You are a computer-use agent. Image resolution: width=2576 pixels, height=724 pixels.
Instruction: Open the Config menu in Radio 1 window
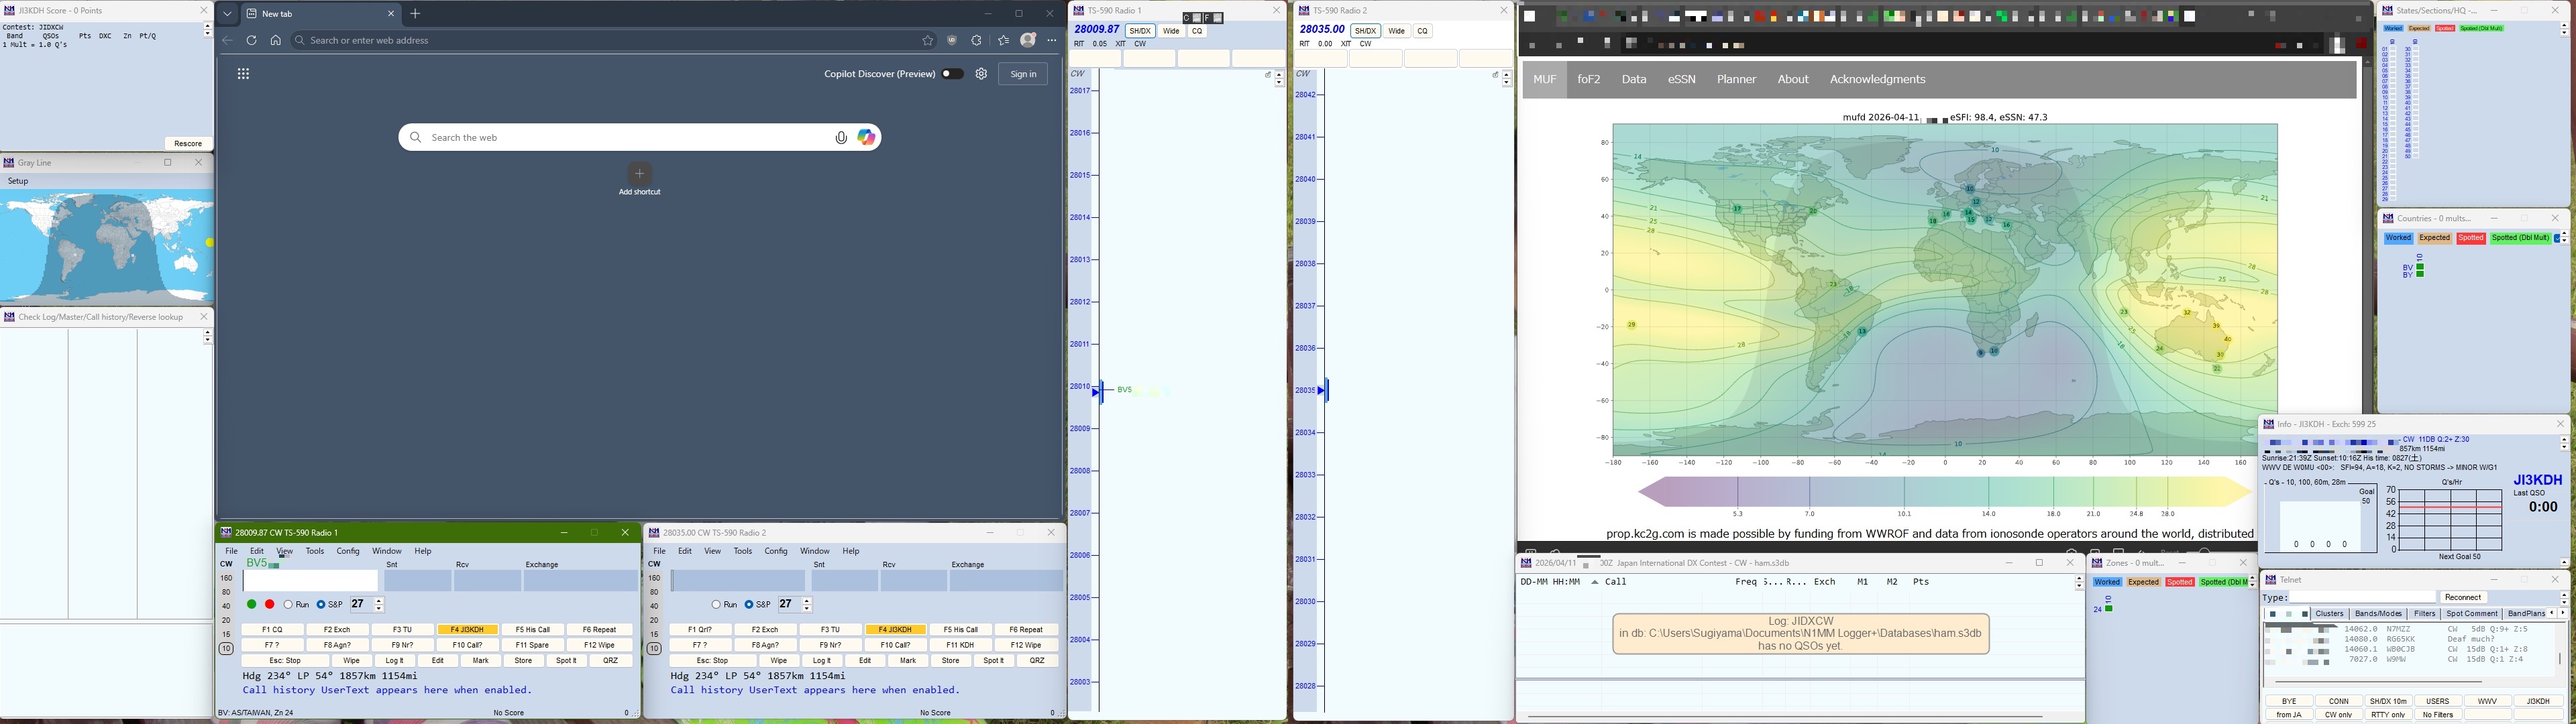[348, 551]
